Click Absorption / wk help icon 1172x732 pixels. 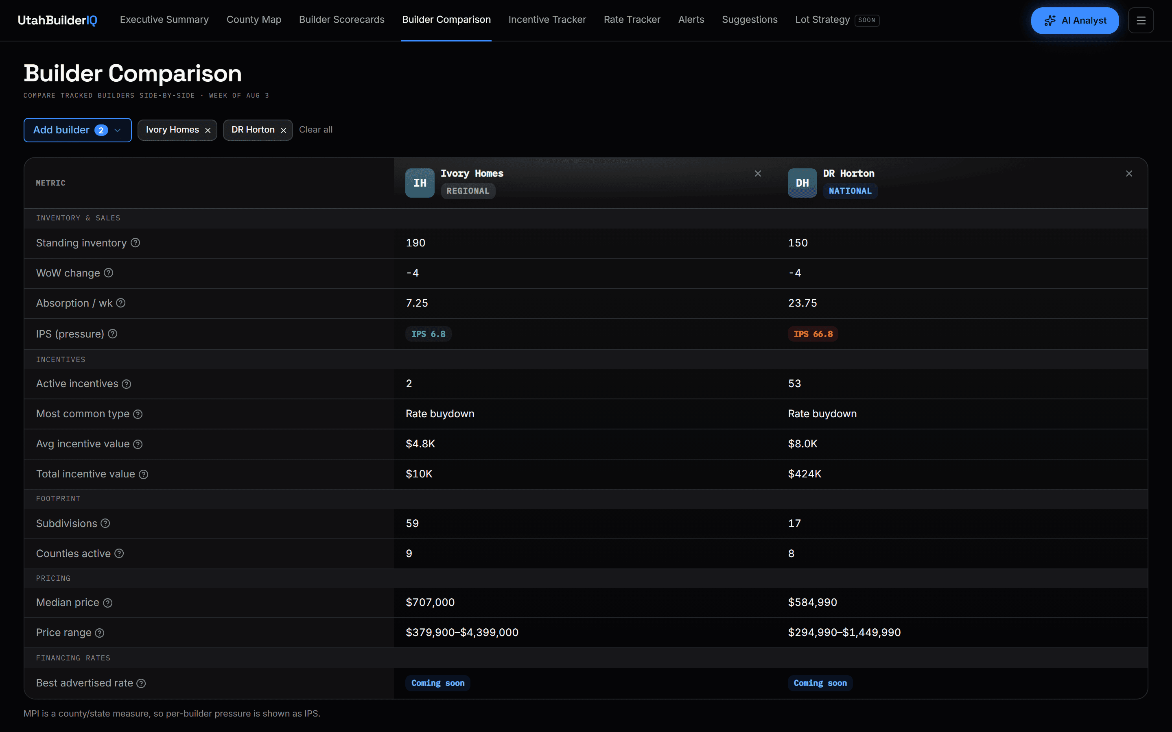pos(121,303)
